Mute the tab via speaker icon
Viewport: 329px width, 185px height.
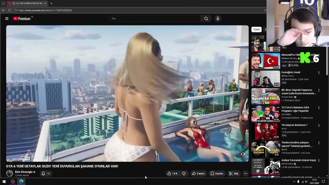pyautogui.click(x=14, y=3)
